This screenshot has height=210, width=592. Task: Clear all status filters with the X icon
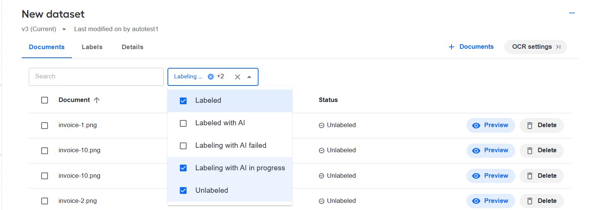tap(238, 77)
